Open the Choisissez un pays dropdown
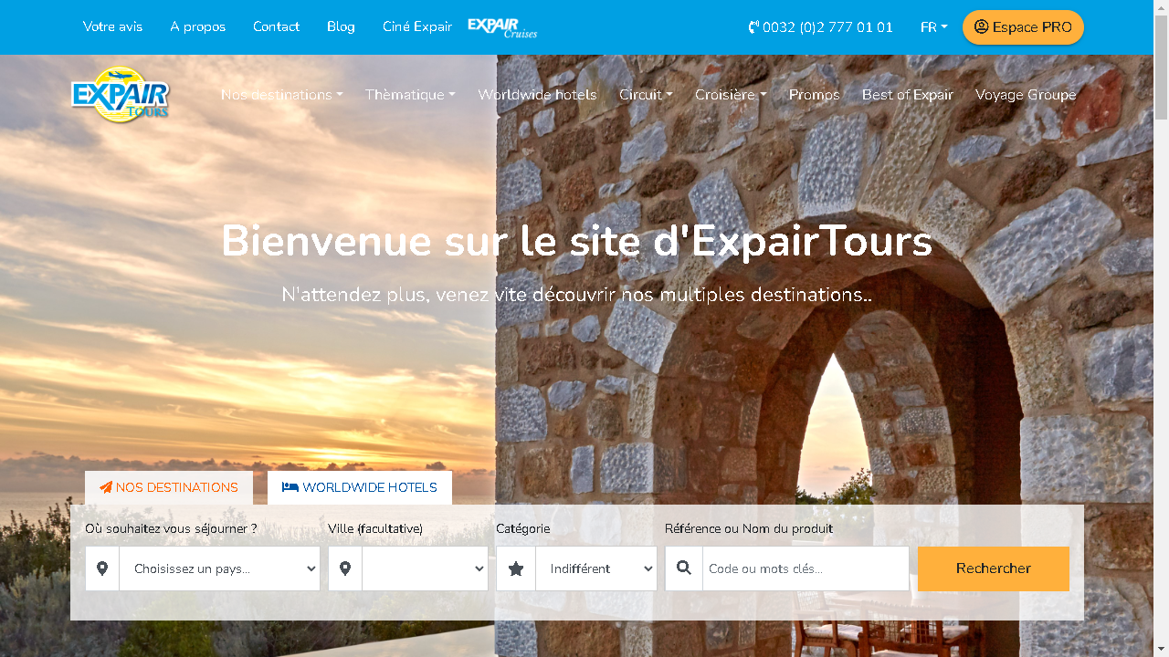This screenshot has height=657, width=1169. coord(219,568)
